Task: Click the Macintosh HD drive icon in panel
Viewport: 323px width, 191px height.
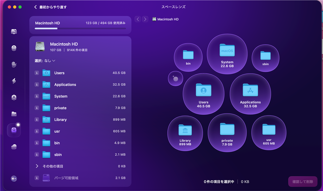Action: click(40, 46)
